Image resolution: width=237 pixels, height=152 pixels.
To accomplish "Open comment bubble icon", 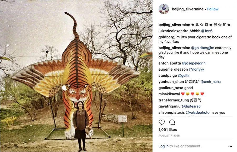I will coord(172,122).
